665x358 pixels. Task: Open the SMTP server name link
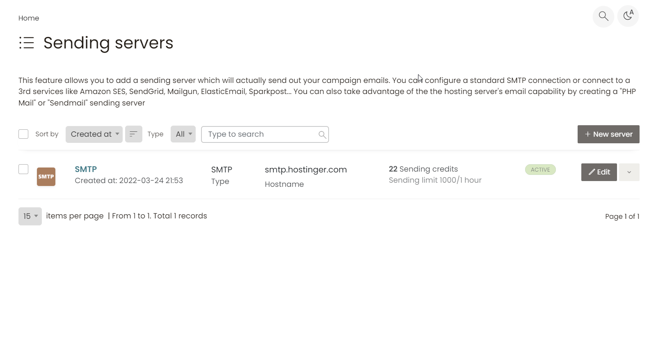(86, 169)
